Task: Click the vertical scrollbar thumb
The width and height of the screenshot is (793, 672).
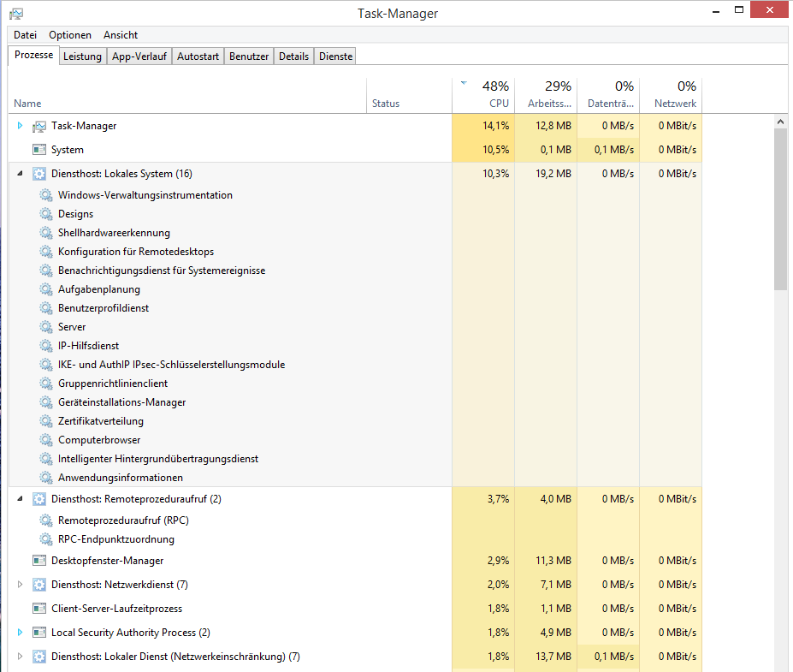Action: pos(780,209)
